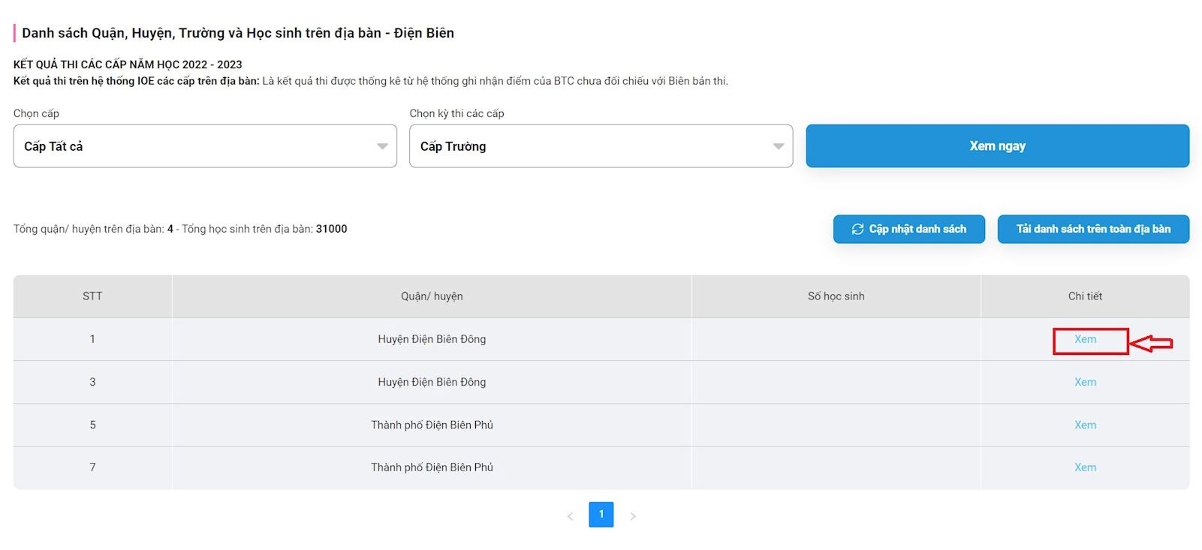Go to next page with right chevron
The image size is (1202, 550).
(x=633, y=516)
